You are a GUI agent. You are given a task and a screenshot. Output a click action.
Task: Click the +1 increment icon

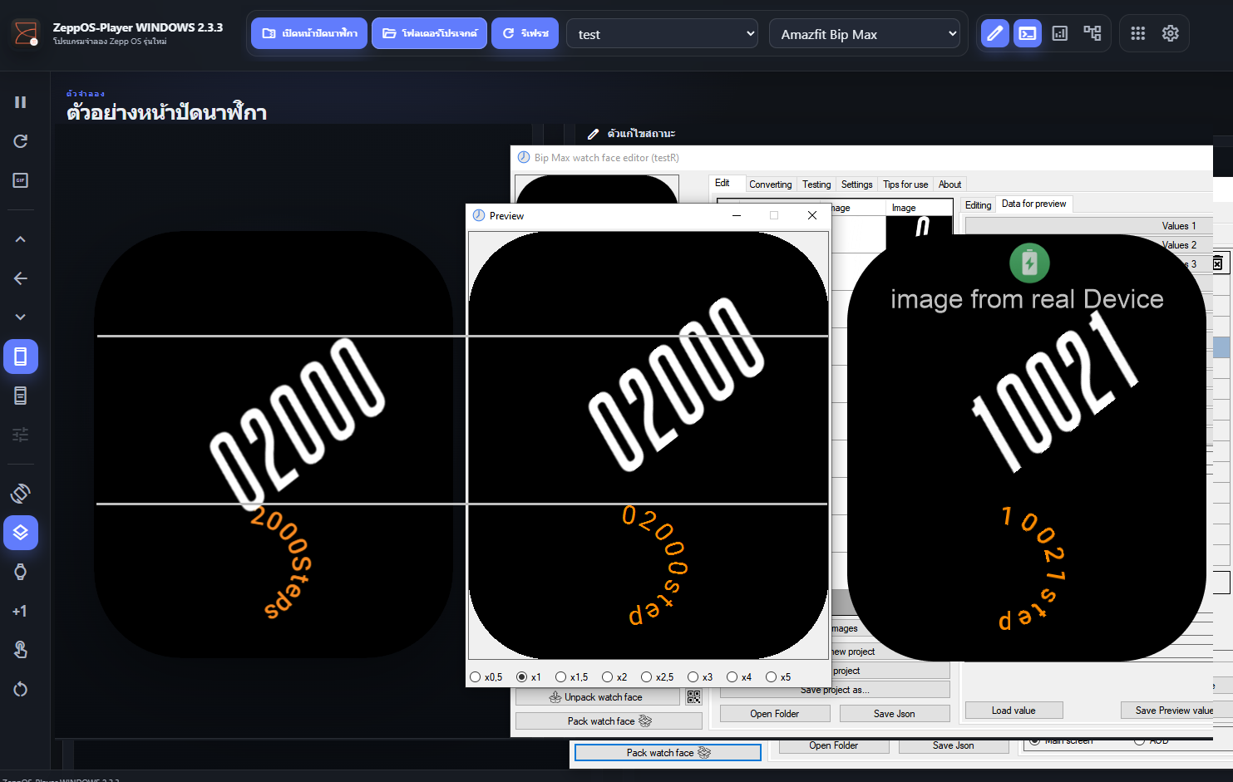tap(20, 611)
